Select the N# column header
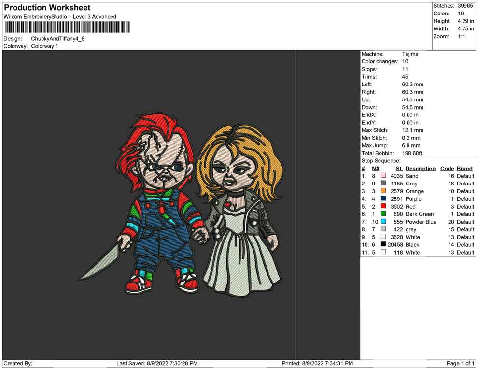This screenshot has width=478, height=368. pyautogui.click(x=375, y=169)
